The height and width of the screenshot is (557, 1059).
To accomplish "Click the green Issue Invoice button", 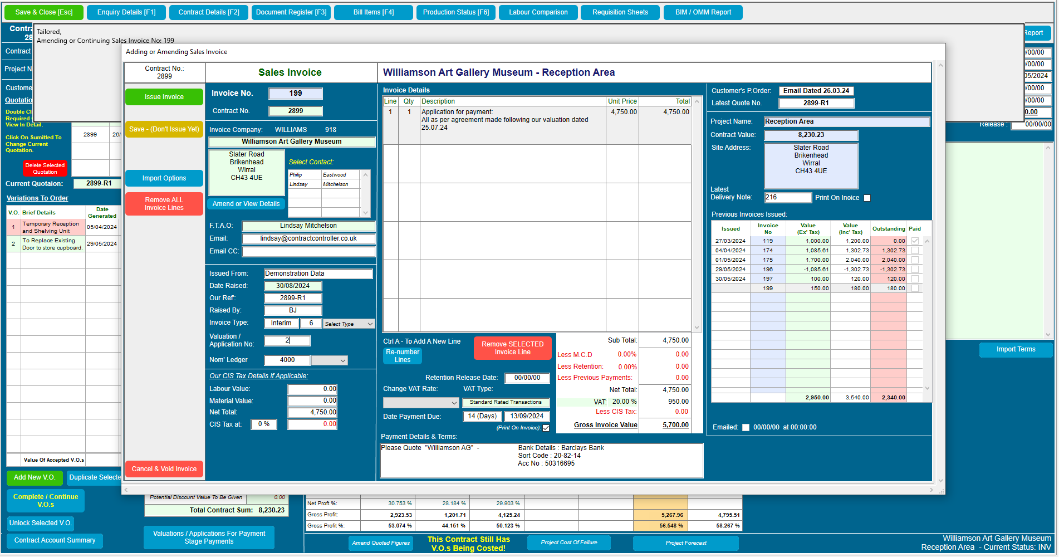I will pyautogui.click(x=164, y=96).
